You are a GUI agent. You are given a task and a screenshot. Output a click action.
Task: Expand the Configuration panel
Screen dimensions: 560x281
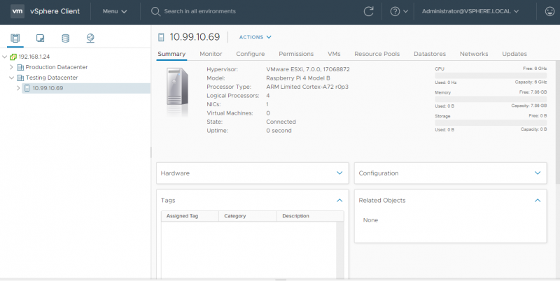tap(538, 173)
